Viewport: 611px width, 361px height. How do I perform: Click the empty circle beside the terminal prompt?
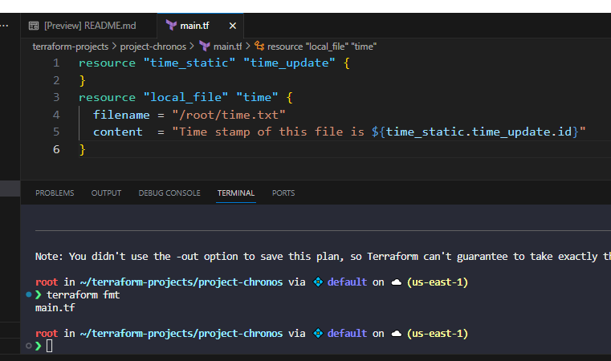click(28, 346)
